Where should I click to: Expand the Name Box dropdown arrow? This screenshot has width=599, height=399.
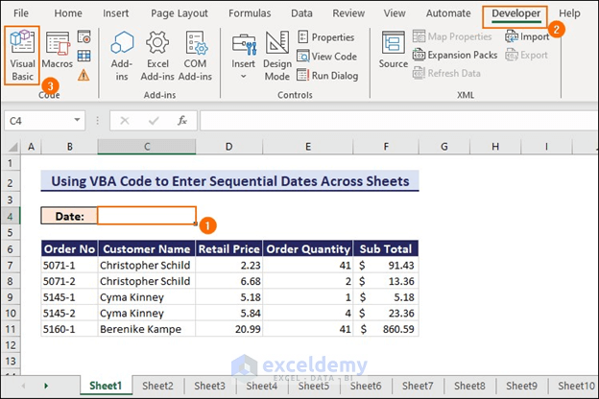[78, 120]
